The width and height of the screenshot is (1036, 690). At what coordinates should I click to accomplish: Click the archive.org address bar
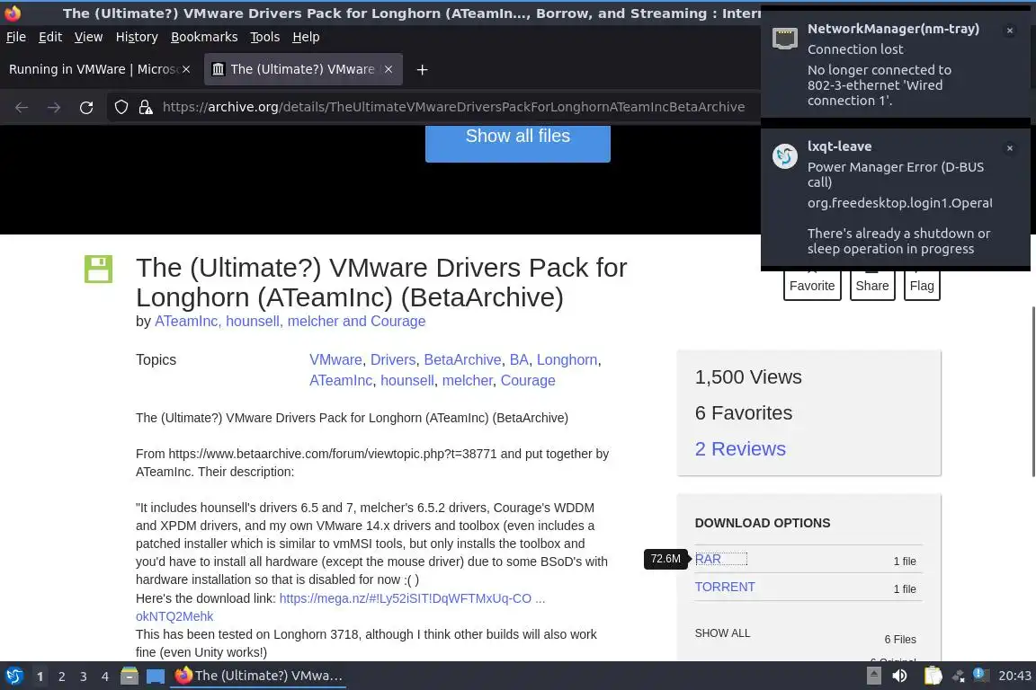(453, 107)
